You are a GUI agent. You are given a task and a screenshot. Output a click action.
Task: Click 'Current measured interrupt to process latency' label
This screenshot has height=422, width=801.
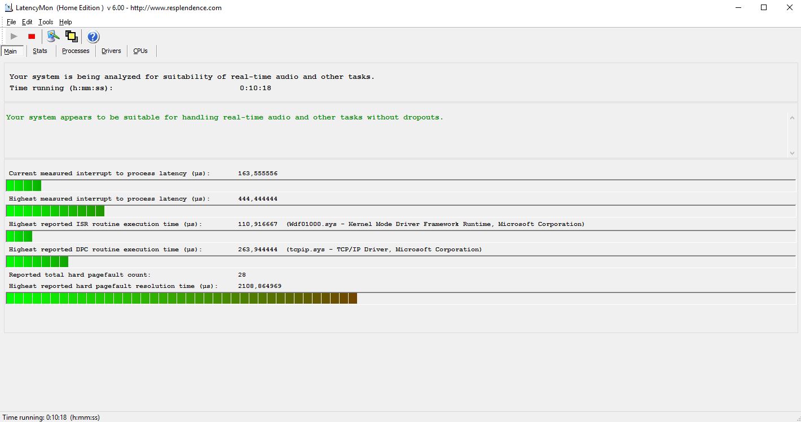[109, 174]
